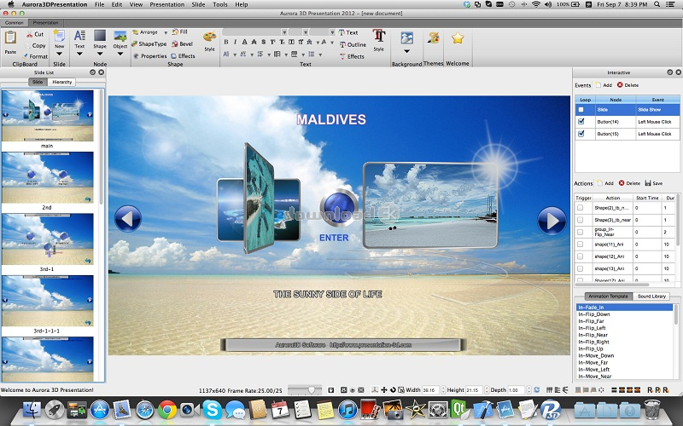Open the Arrange dropdown arrow
Viewport: 683px width, 426px height.
166,32
